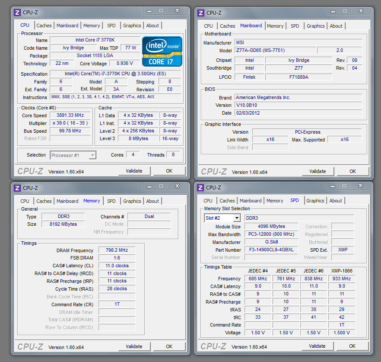The width and height of the screenshot is (381, 362).
Task: Click the CPU-Z title bar icon in the Memory Slot Selection window
Action: 200,187
